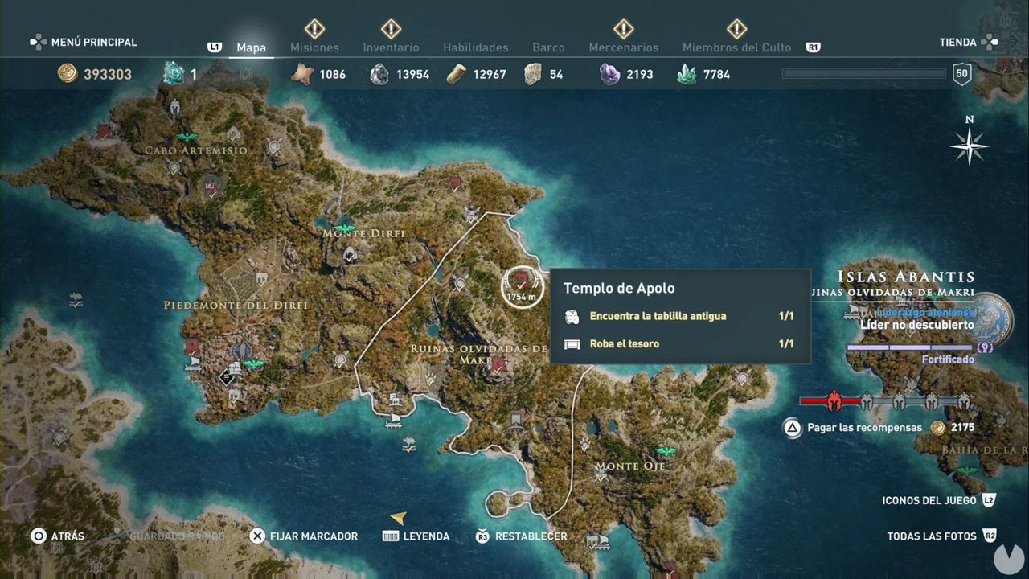The width and height of the screenshot is (1029, 579).
Task: Go to the Habilidades tab
Action: 476,47
